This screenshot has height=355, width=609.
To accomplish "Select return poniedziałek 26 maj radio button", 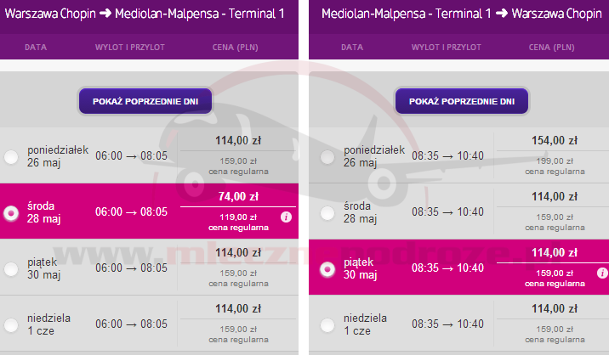I will tap(327, 157).
